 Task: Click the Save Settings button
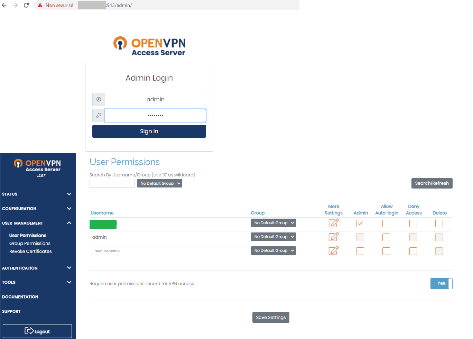pyautogui.click(x=271, y=318)
